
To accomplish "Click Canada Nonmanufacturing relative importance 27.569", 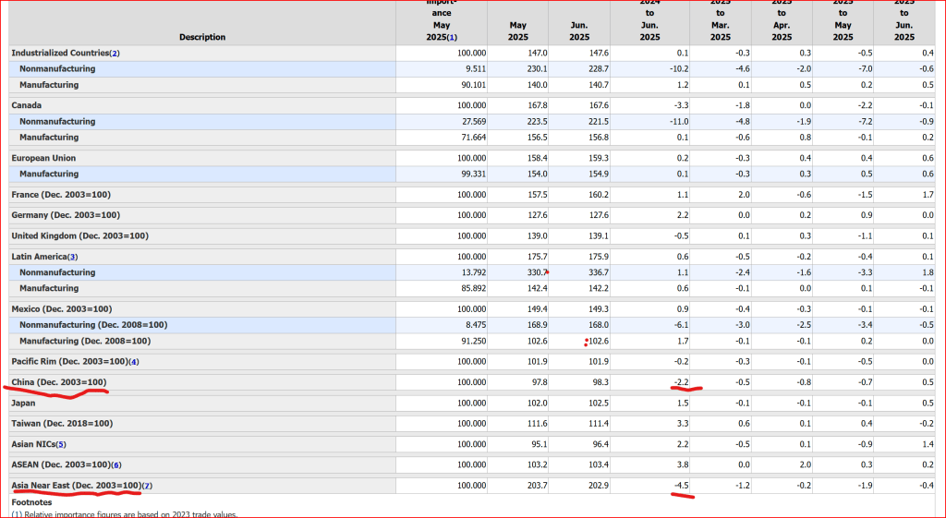I will pos(472,122).
